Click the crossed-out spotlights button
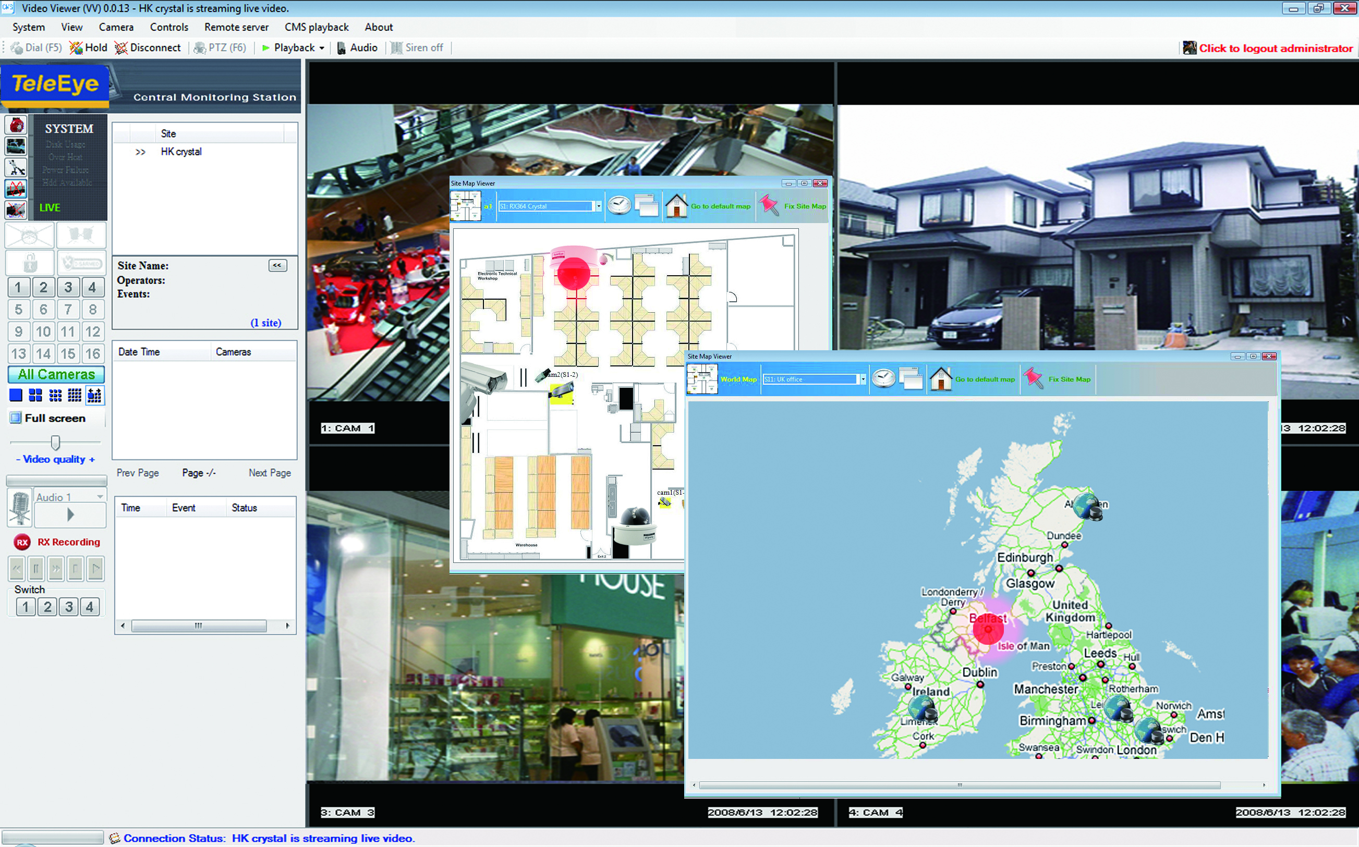The height and width of the screenshot is (847, 1359). 81,235
